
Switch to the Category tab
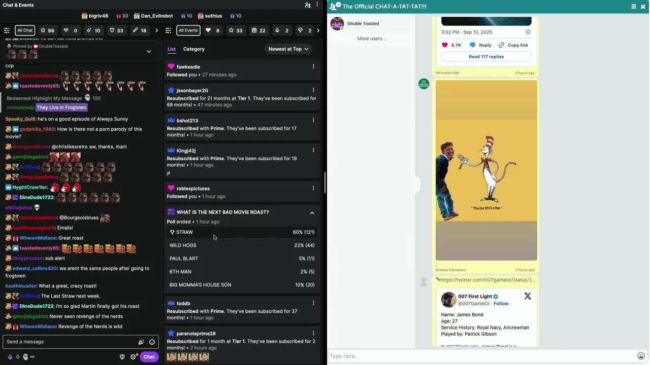pos(193,49)
